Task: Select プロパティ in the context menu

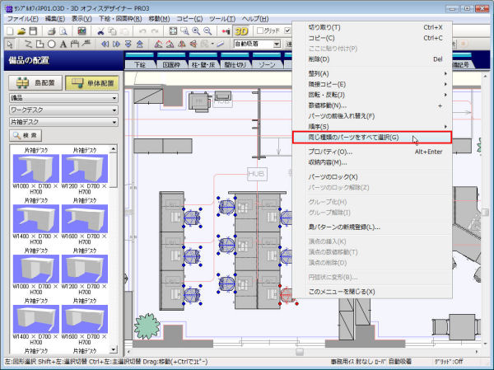Action: pyautogui.click(x=330, y=152)
